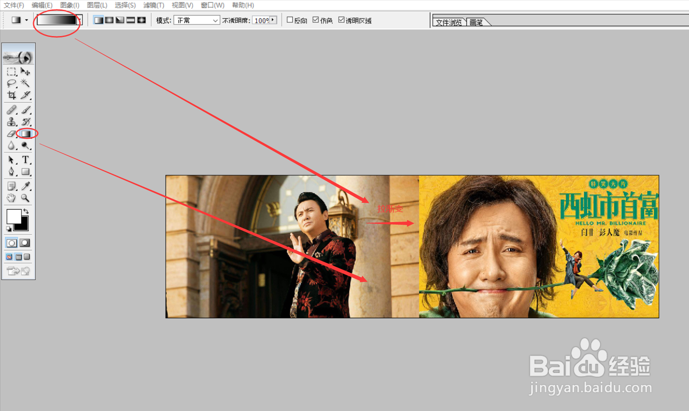Screen dimensions: 689x411
Task: Click the gradient preview to edit gradient
Action: click(57, 20)
